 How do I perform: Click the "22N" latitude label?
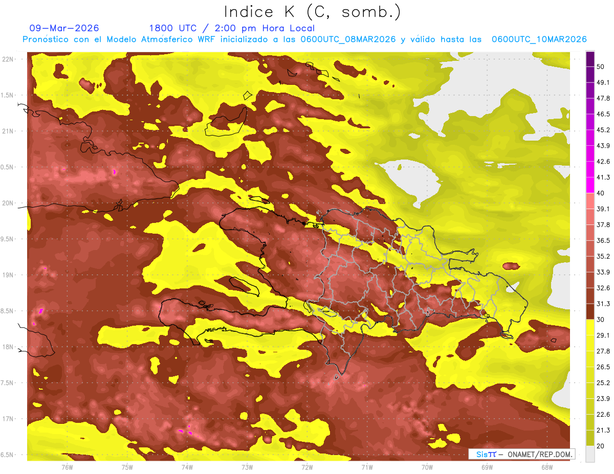[x=8, y=59]
